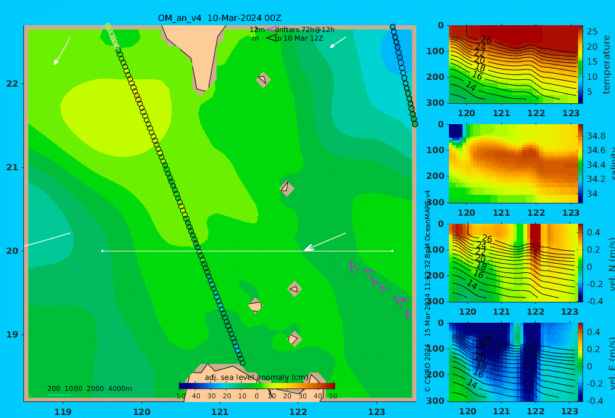615x418 pixels.
Task: Click the CSIRO BoM OceanMAPS copyright text
Action: (427, 291)
